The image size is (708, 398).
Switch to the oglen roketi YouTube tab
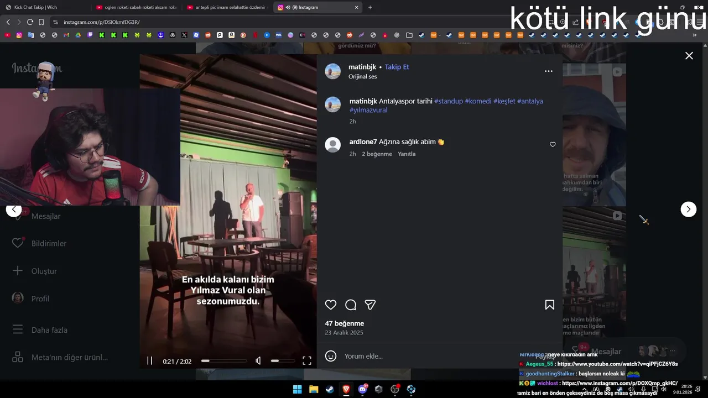click(136, 7)
